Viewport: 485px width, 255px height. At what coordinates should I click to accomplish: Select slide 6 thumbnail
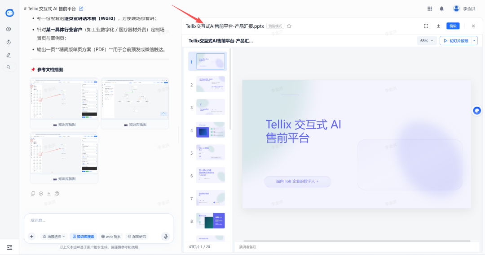click(210, 175)
